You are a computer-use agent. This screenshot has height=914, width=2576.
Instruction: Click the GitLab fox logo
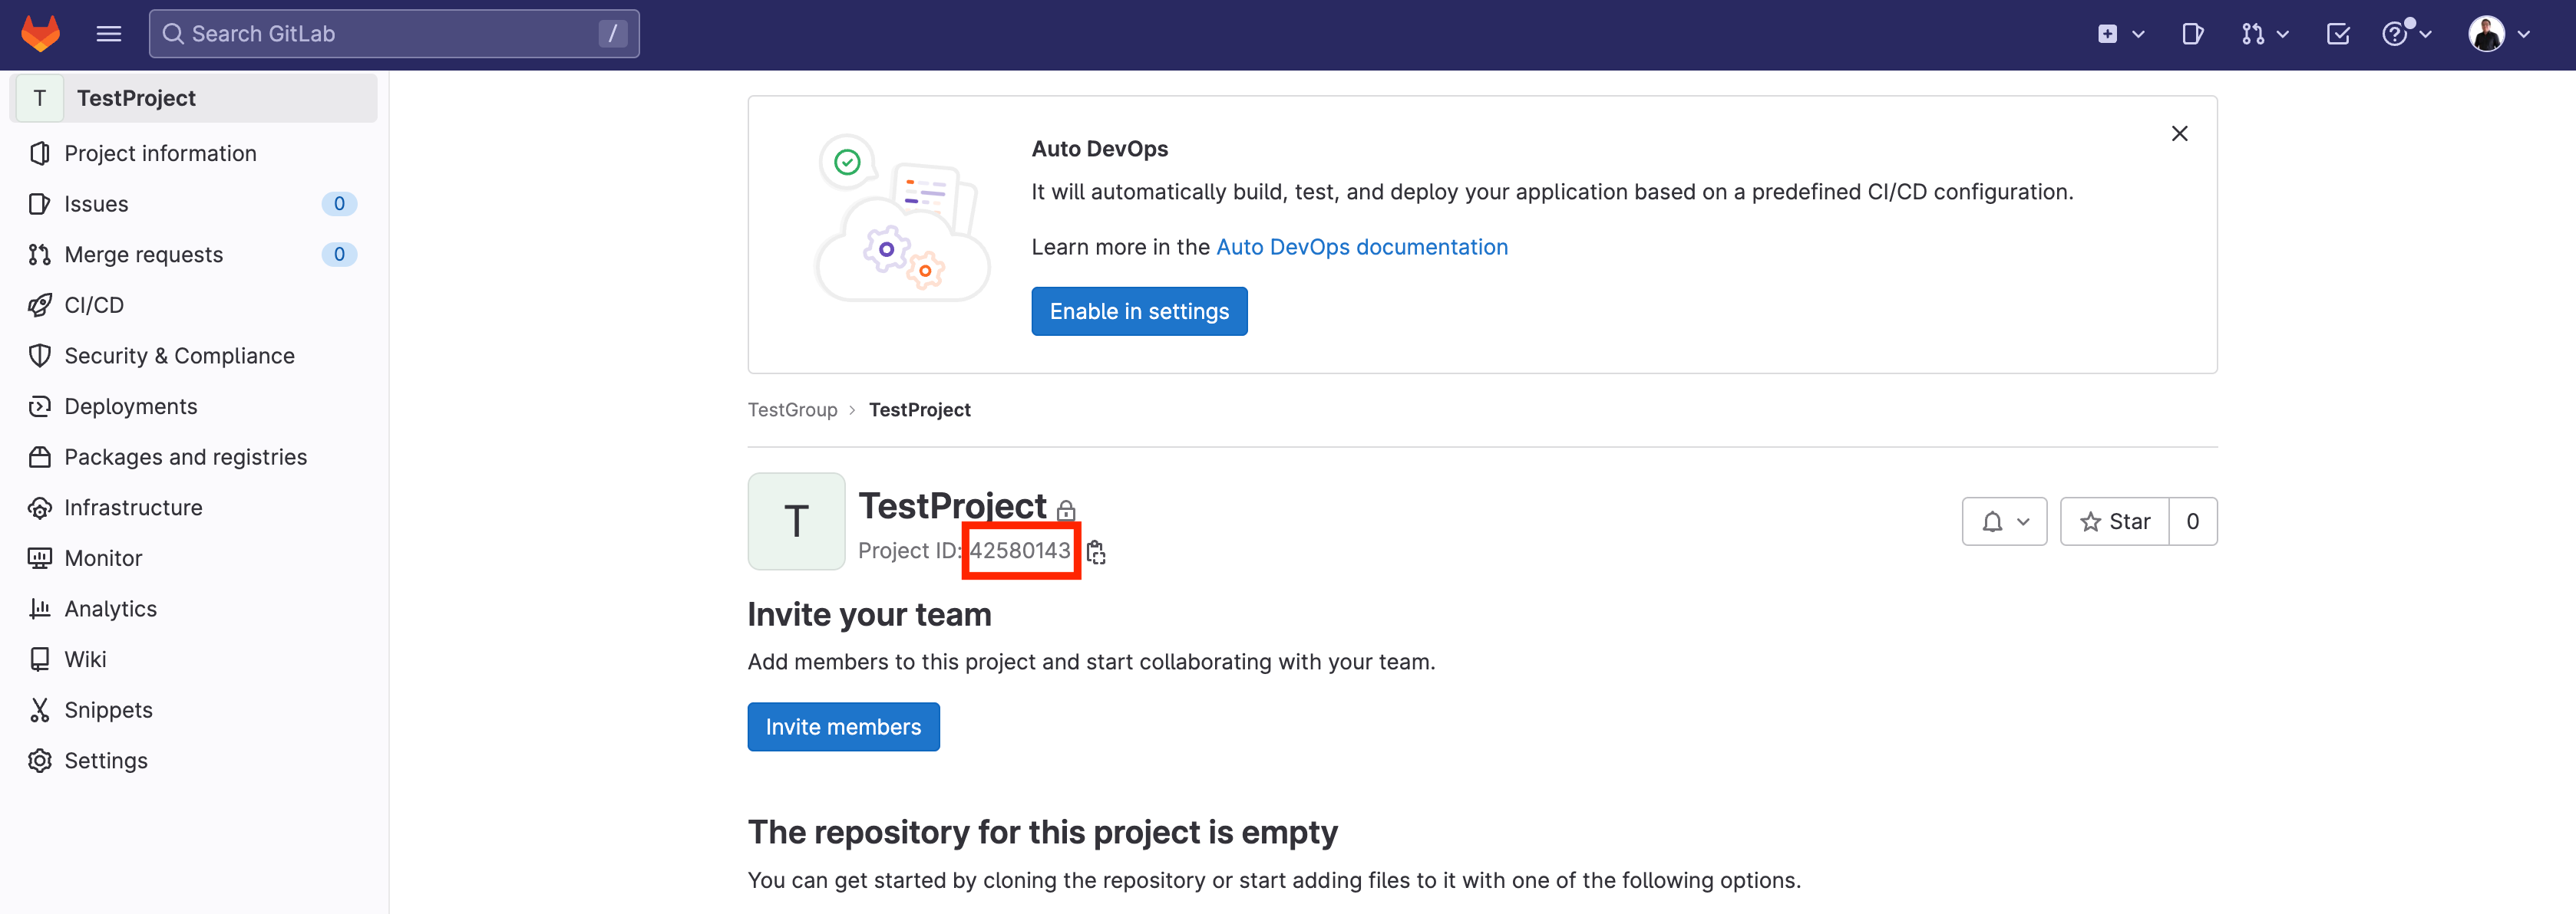[x=40, y=33]
